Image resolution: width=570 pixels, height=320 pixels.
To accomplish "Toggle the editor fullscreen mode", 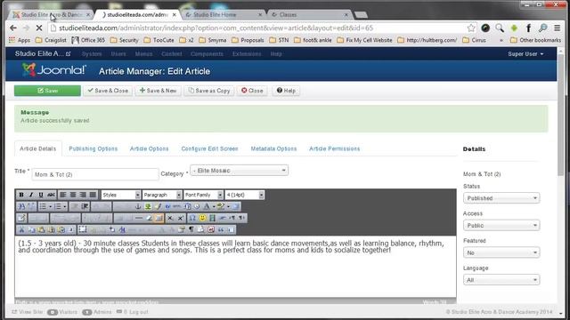I will [235, 206].
